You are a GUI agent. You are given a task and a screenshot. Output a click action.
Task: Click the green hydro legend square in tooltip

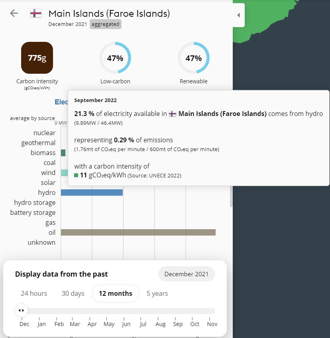(76, 175)
